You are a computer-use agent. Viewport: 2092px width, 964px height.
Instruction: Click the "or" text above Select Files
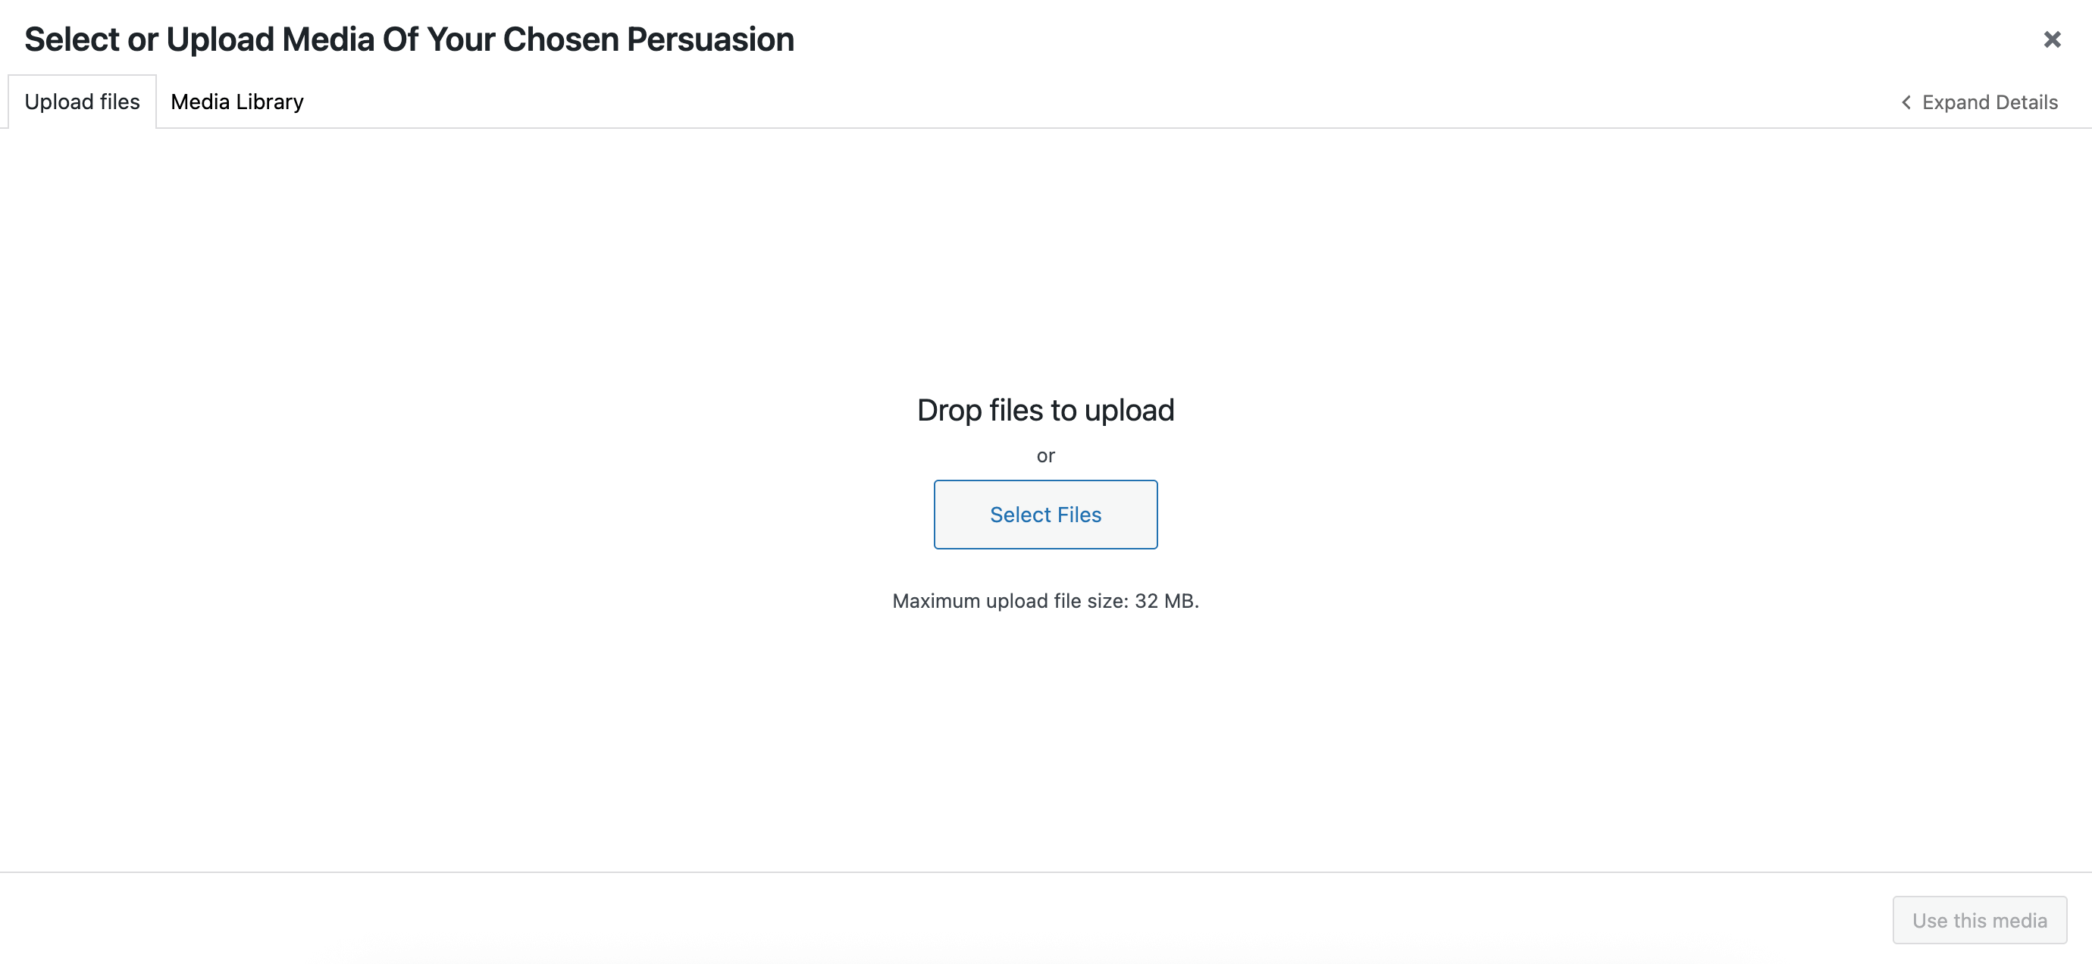[x=1045, y=456]
